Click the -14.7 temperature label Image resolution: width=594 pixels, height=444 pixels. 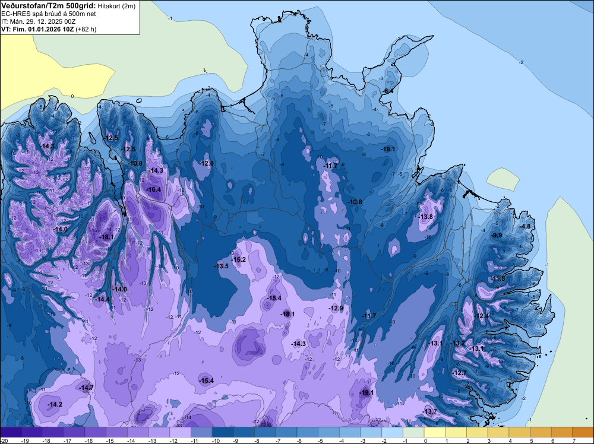tap(86, 388)
